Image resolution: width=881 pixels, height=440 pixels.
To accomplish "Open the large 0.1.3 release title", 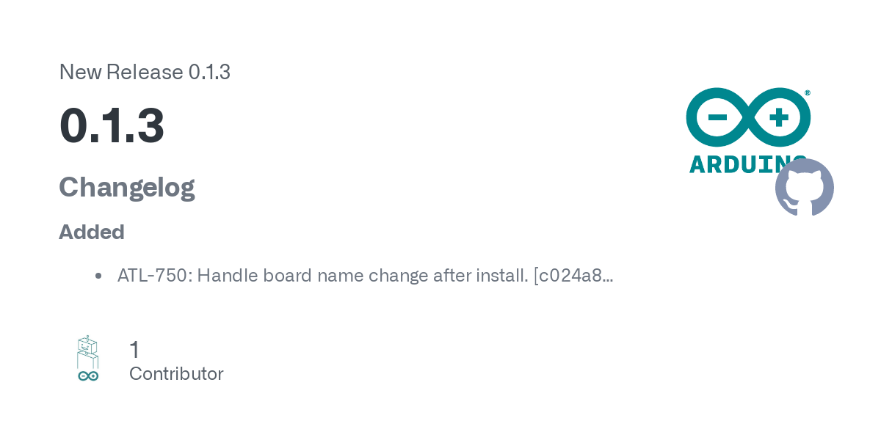I will (112, 125).
